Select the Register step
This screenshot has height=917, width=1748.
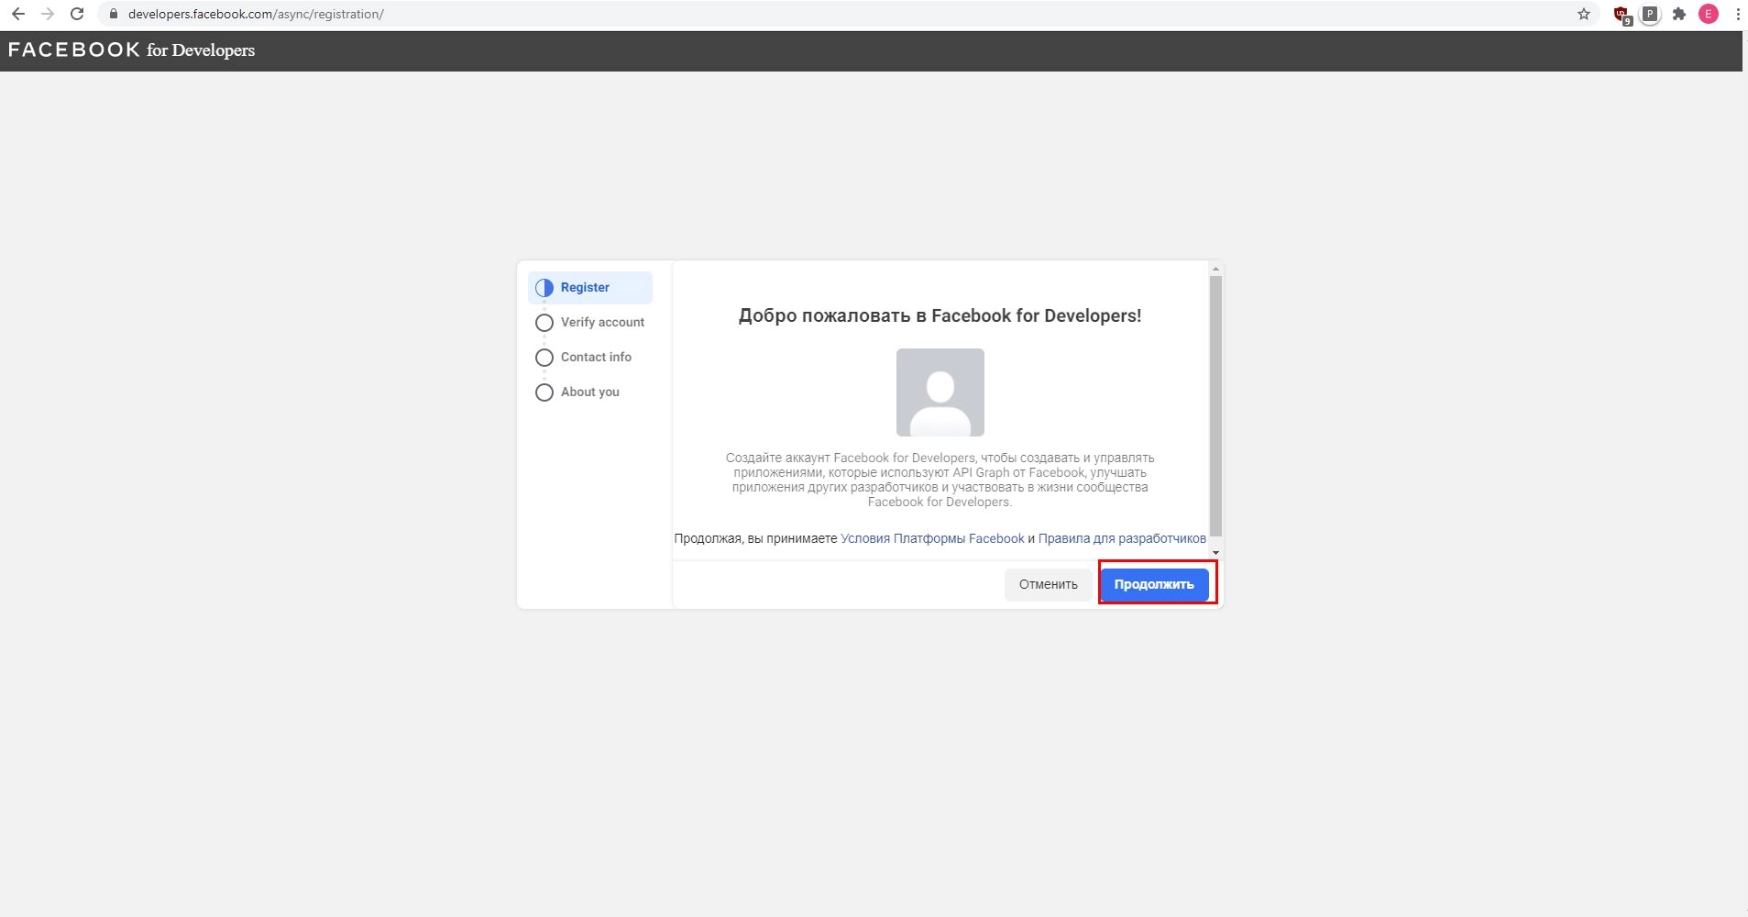point(590,288)
